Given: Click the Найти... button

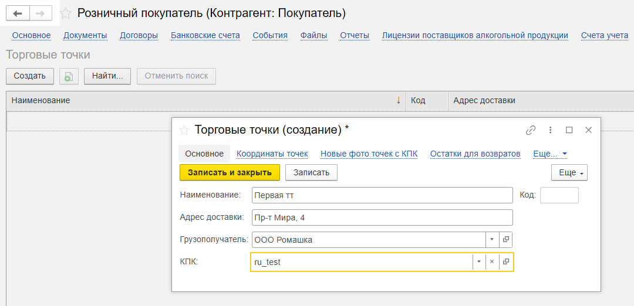Looking at the screenshot, I should point(107,76).
